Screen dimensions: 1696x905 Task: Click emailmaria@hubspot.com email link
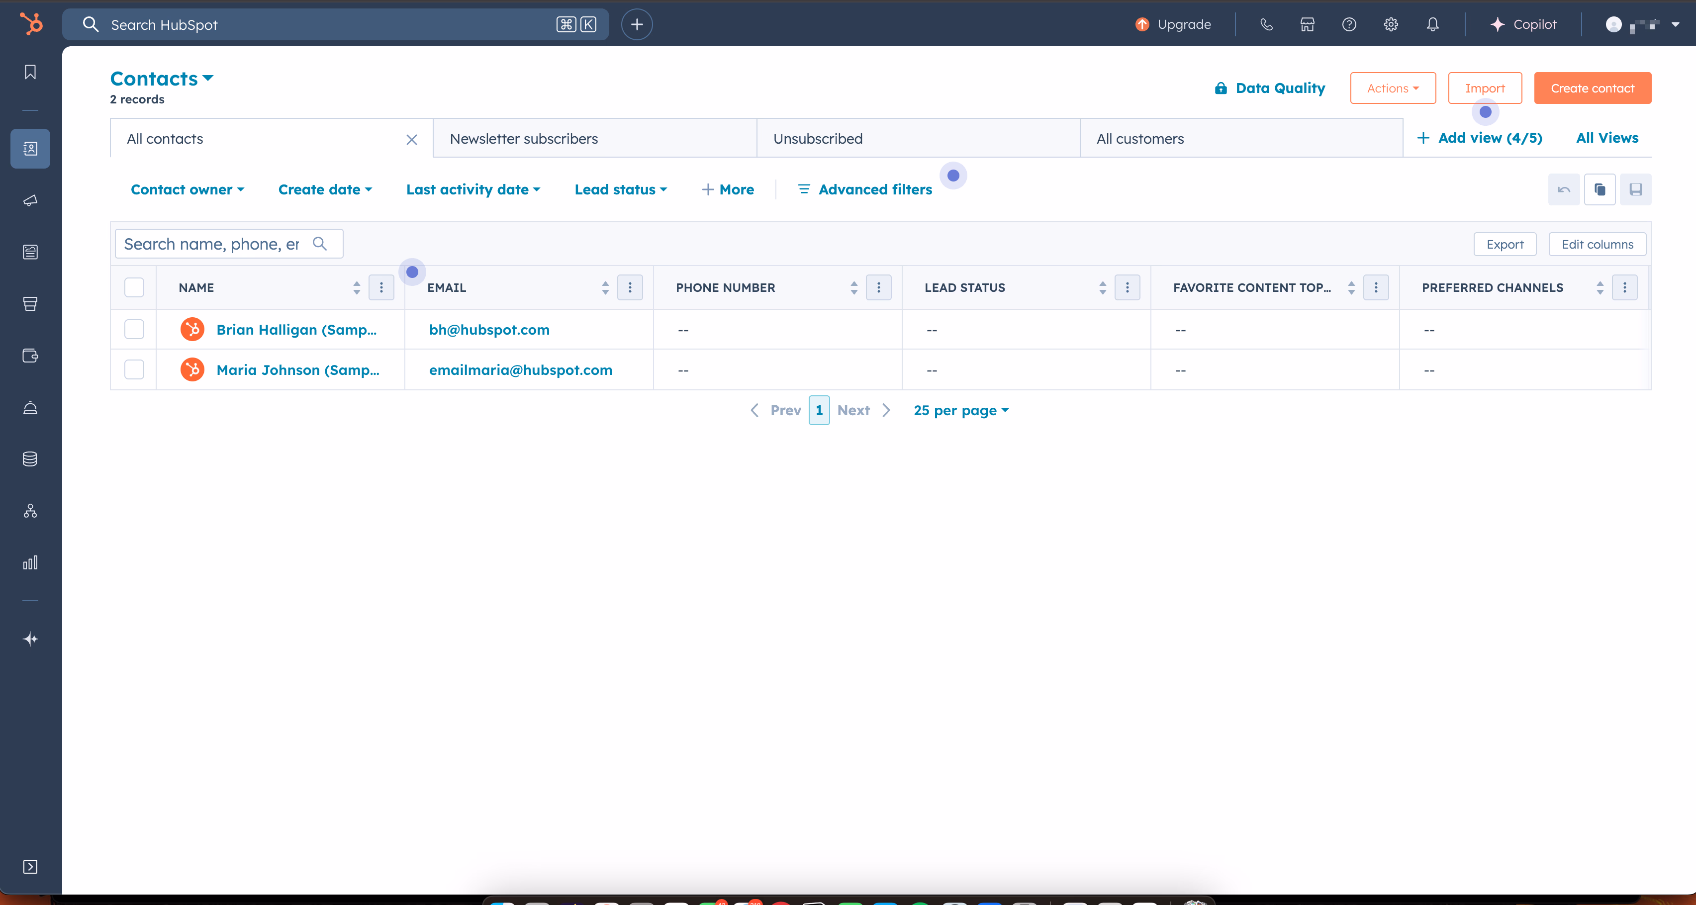click(520, 369)
